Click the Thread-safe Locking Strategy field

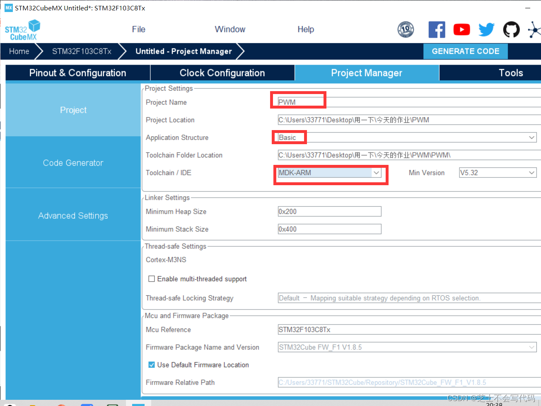(x=409, y=298)
